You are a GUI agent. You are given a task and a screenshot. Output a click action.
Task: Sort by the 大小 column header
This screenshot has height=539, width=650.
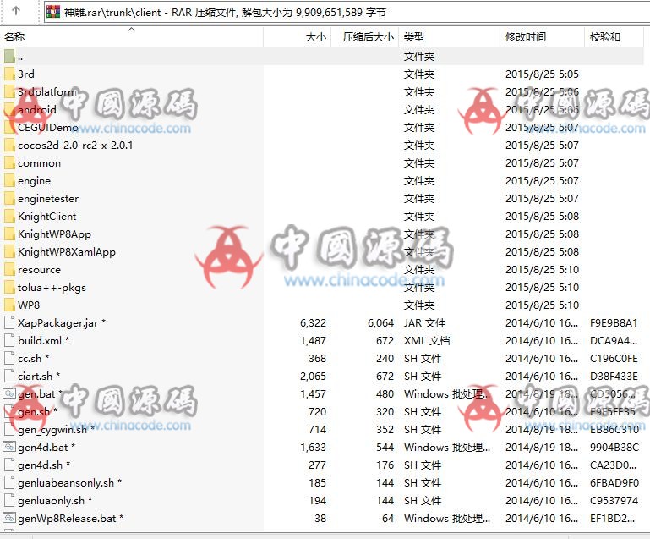(298, 37)
